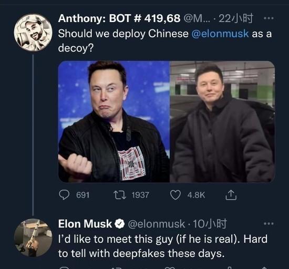Viewport: 289px width, 269px height.
Task: Click the truncated @M... handle
Action: pos(197,18)
